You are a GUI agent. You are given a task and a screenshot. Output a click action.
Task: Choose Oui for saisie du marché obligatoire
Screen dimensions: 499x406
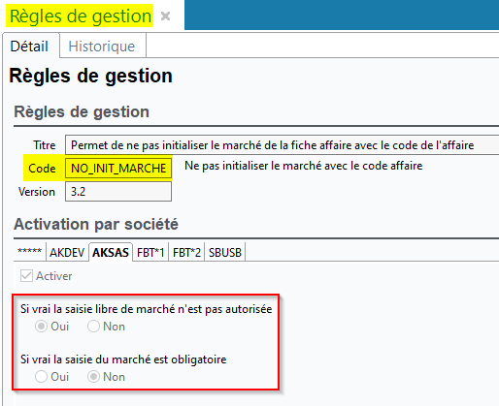[x=41, y=377]
